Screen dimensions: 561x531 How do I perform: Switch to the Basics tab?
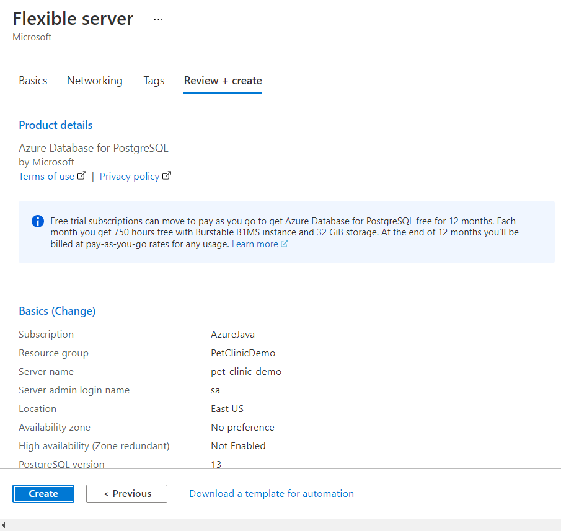point(33,81)
